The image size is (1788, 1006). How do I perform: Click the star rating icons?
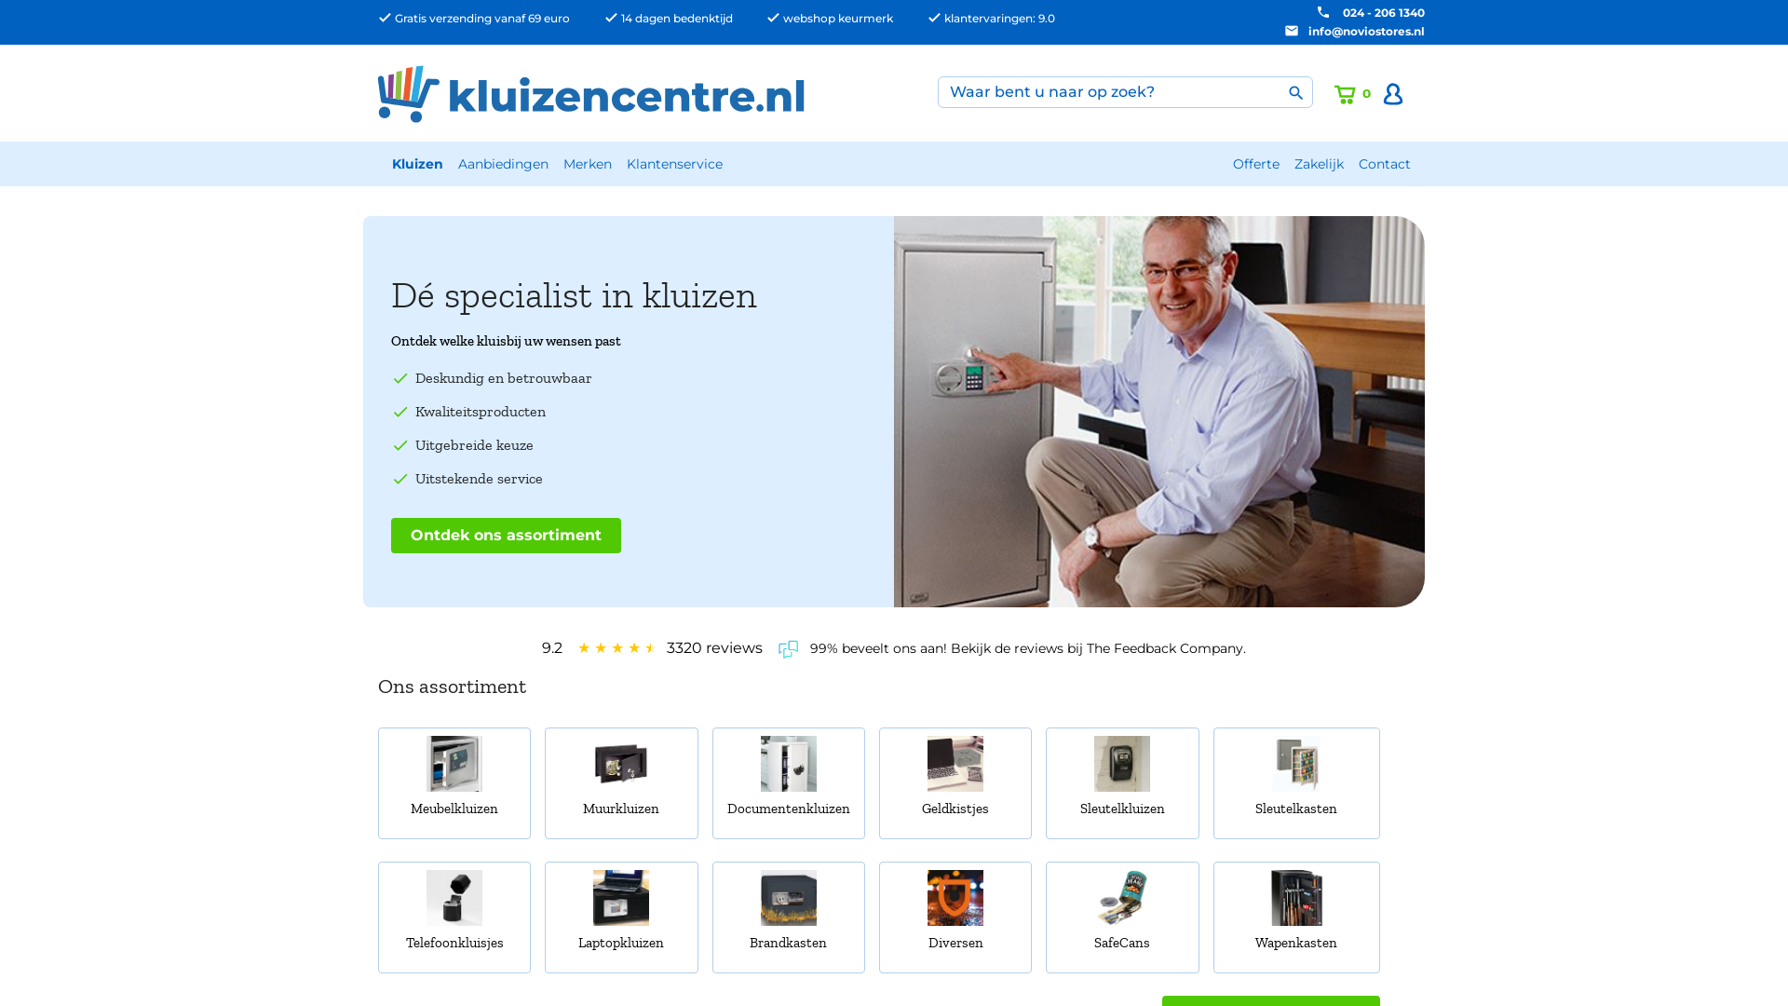pos(616,648)
